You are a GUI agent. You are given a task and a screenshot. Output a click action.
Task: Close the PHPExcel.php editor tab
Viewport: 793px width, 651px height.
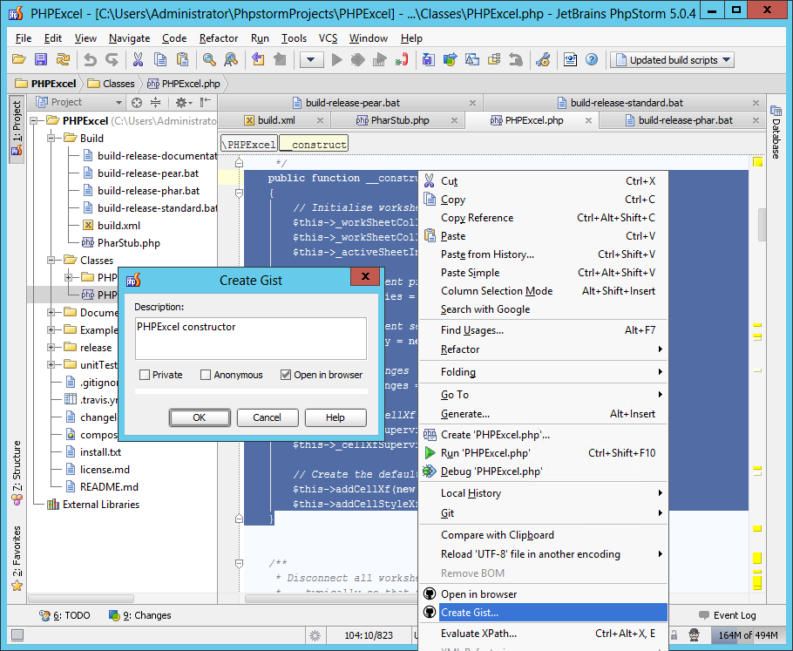(x=588, y=120)
